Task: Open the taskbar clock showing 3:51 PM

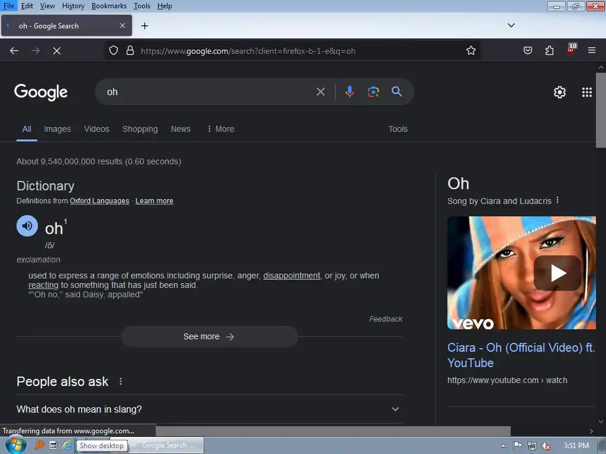Action: (576, 446)
